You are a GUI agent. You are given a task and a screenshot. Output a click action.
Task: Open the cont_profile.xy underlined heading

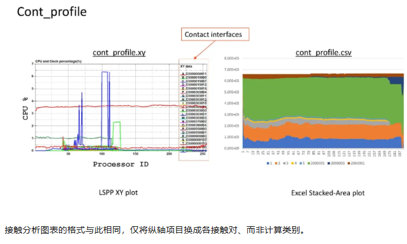[x=119, y=53]
